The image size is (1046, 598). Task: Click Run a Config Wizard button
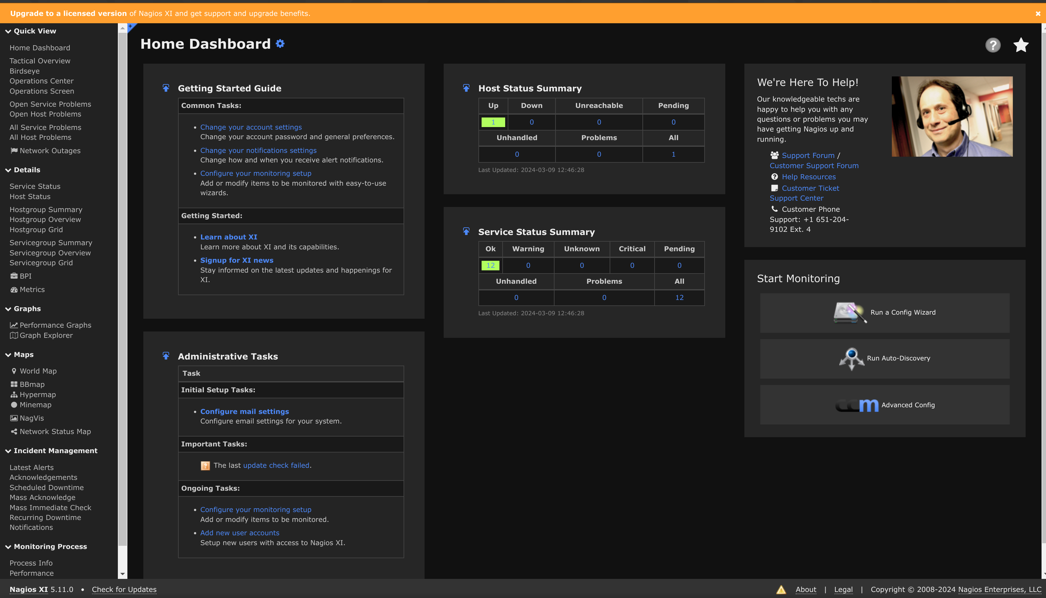tap(885, 313)
